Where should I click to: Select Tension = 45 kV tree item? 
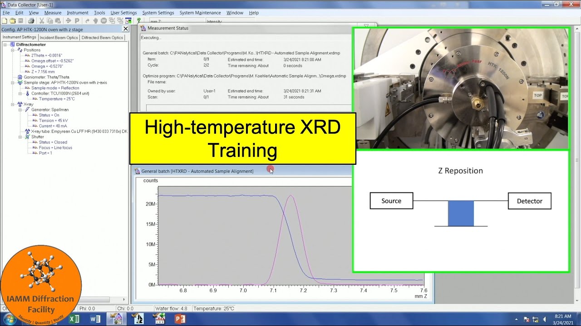click(53, 120)
